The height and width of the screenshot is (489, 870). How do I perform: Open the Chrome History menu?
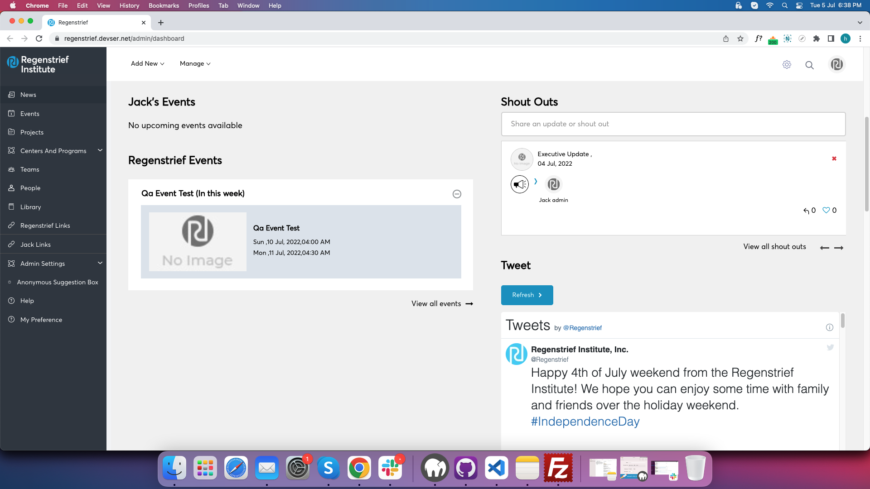(129, 5)
